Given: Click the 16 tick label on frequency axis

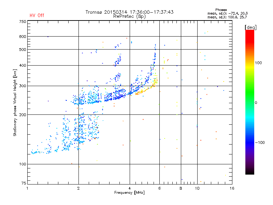Looking at the screenshot, I should pyautogui.click(x=232, y=188).
